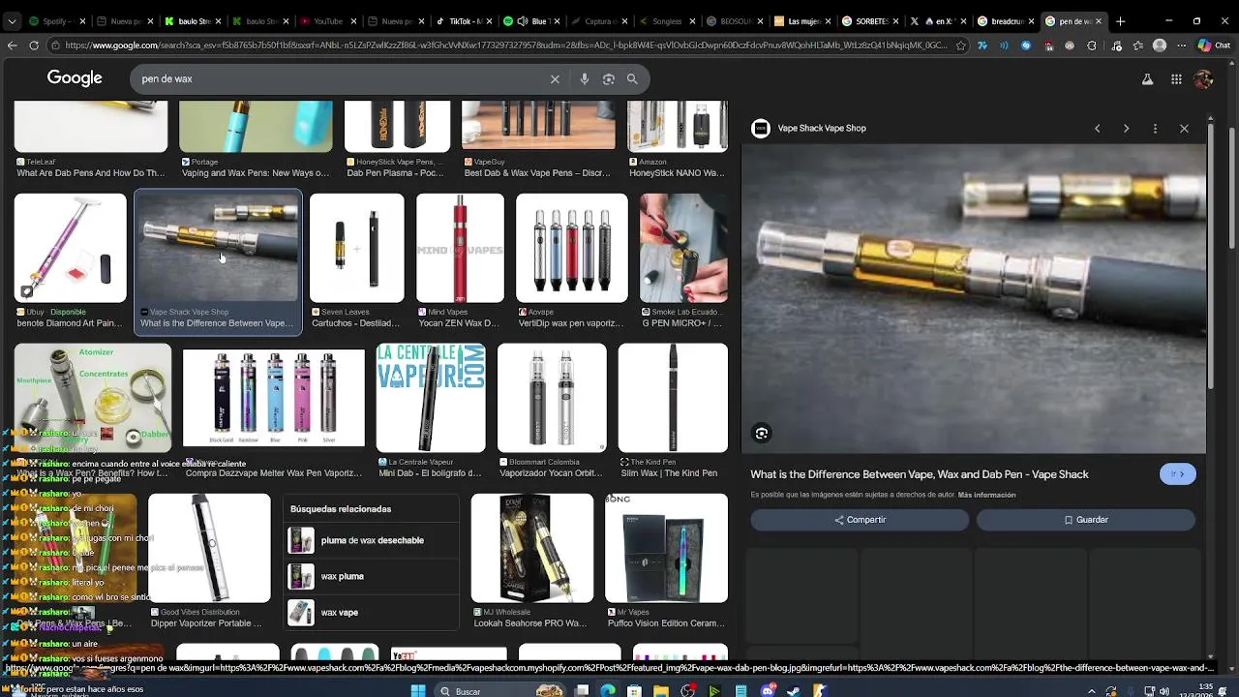
Task: Open Vape Shack Vape Shop source header
Action: tap(809, 128)
